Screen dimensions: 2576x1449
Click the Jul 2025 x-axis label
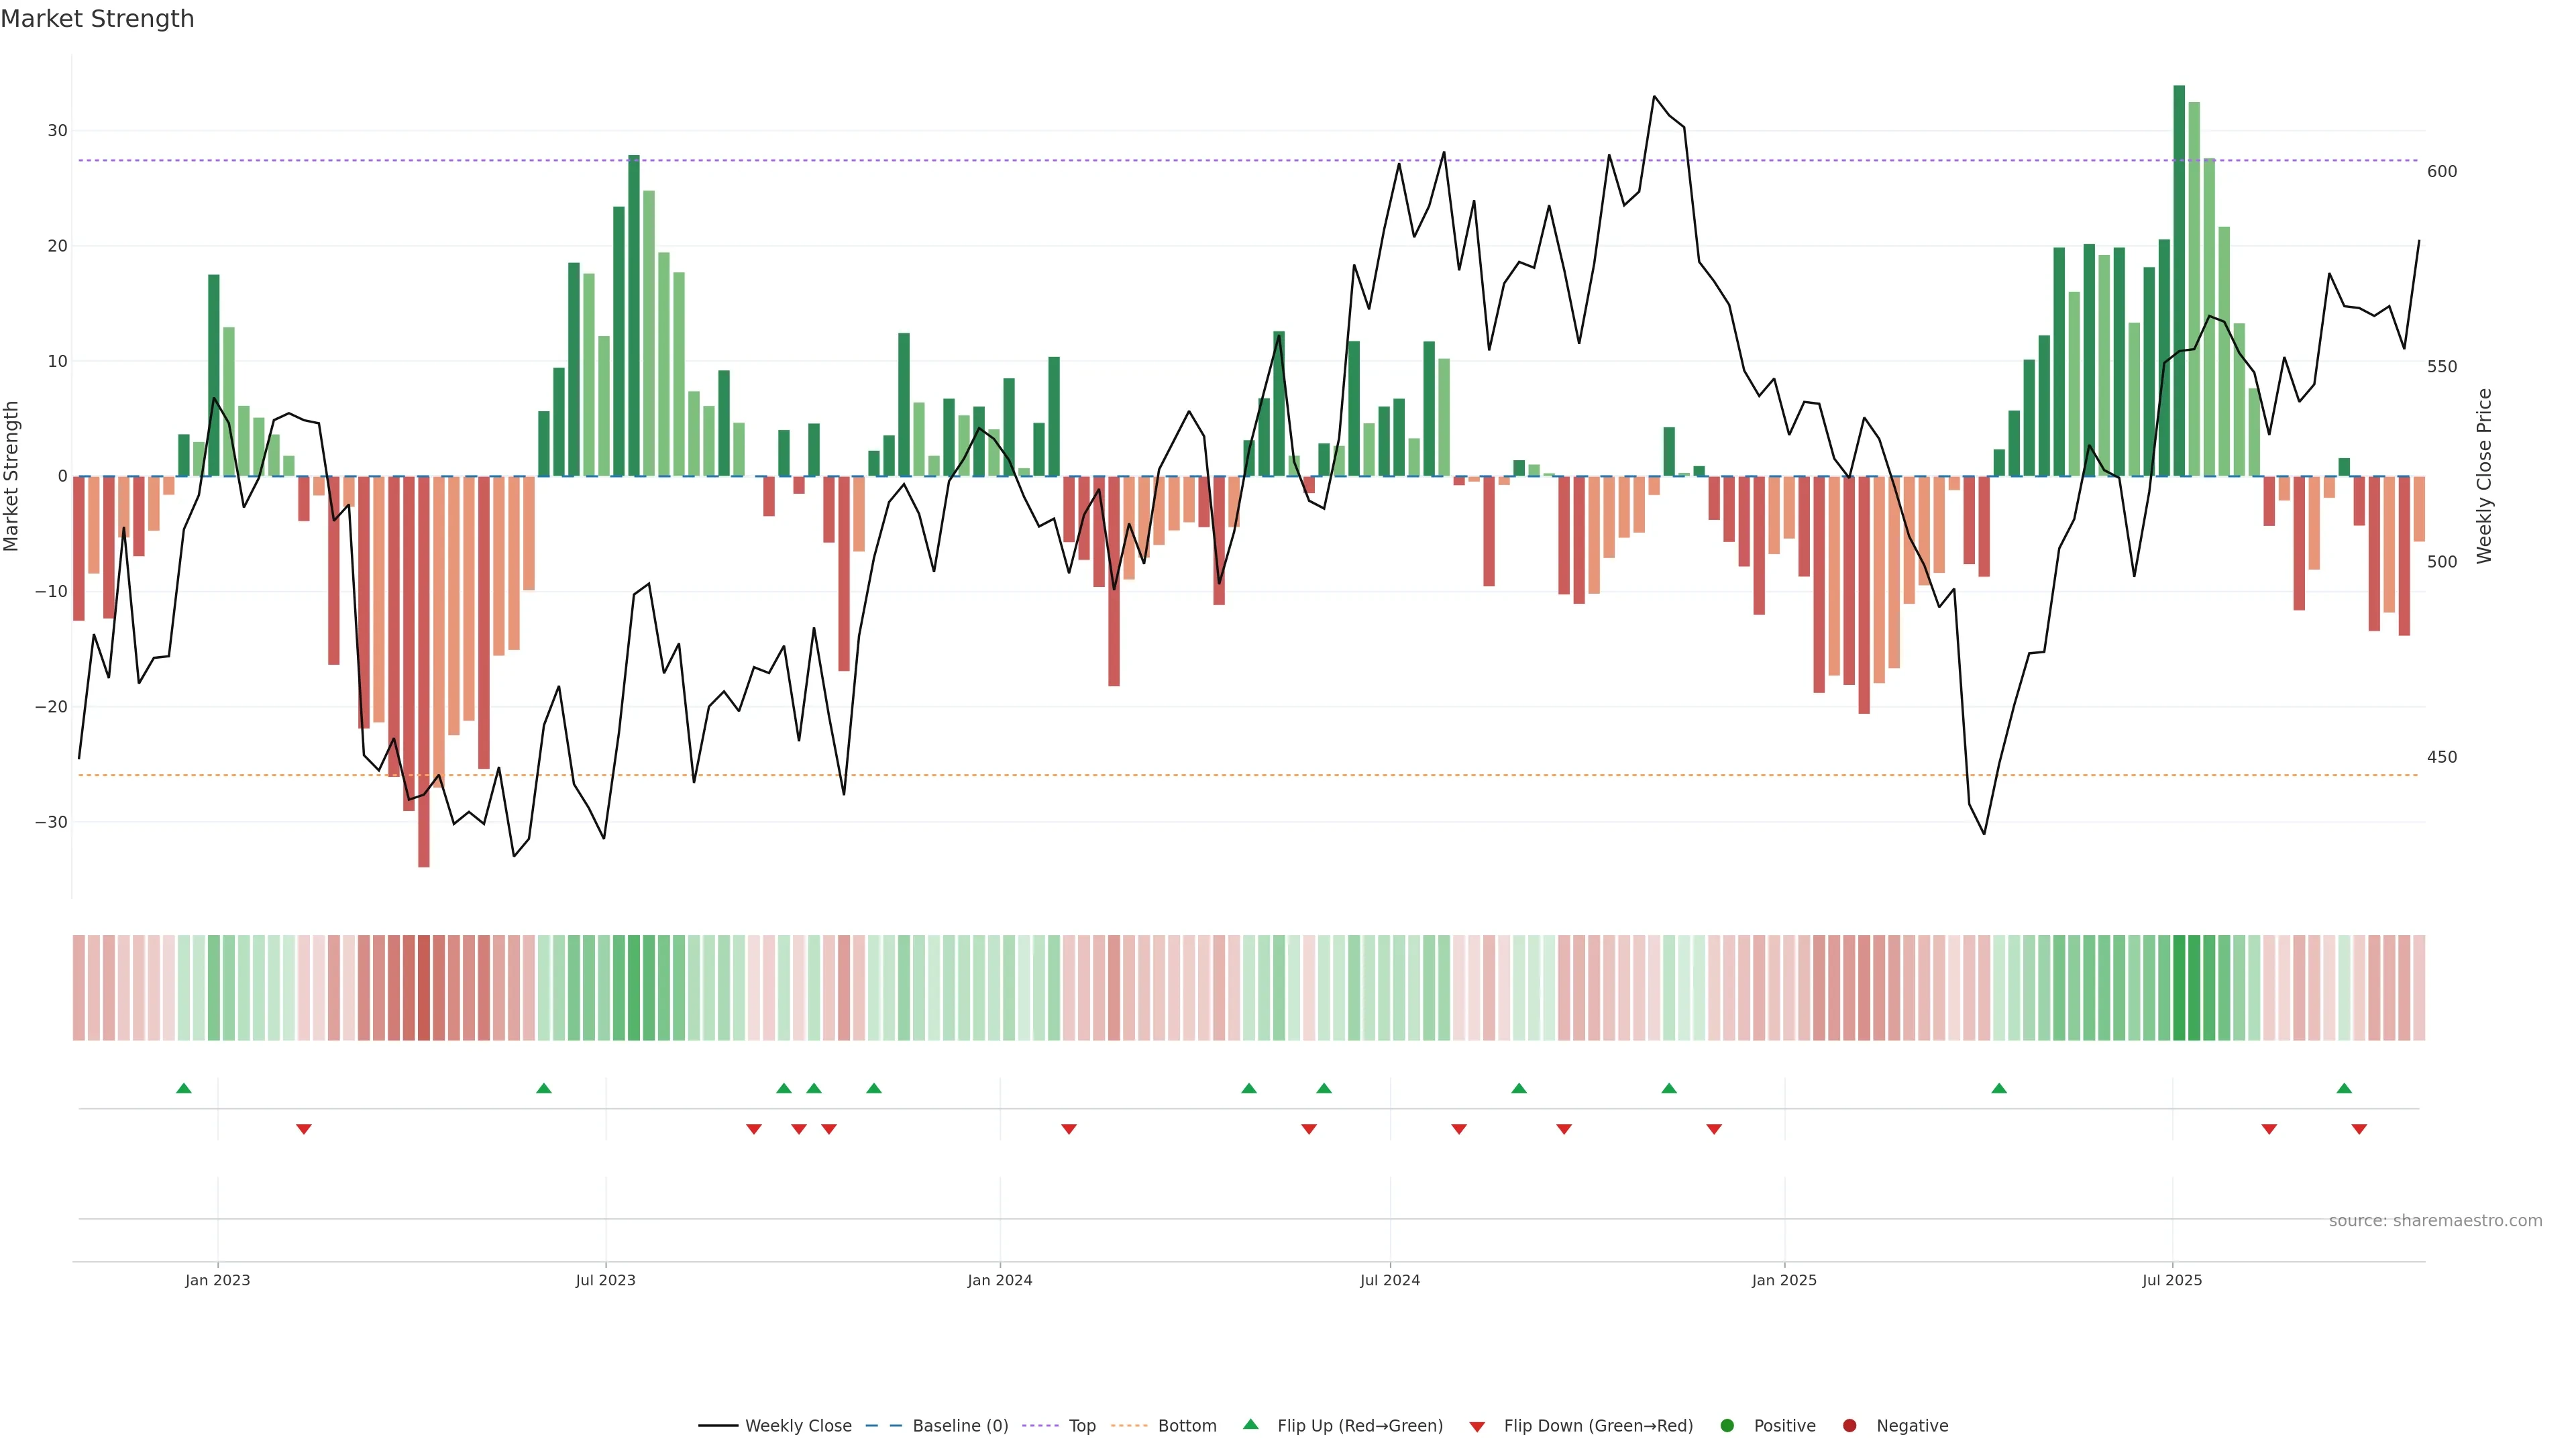[2171, 1280]
